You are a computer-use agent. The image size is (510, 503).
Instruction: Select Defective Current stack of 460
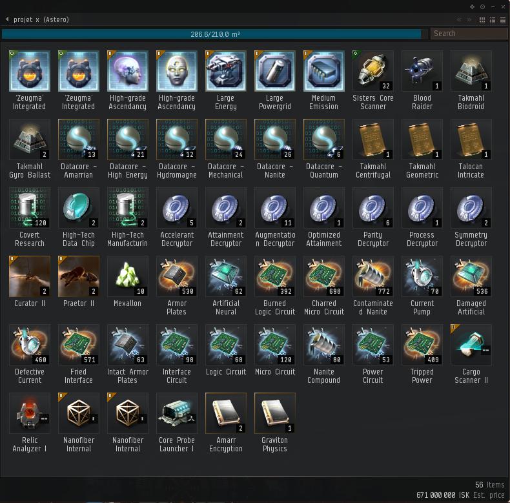(30, 345)
